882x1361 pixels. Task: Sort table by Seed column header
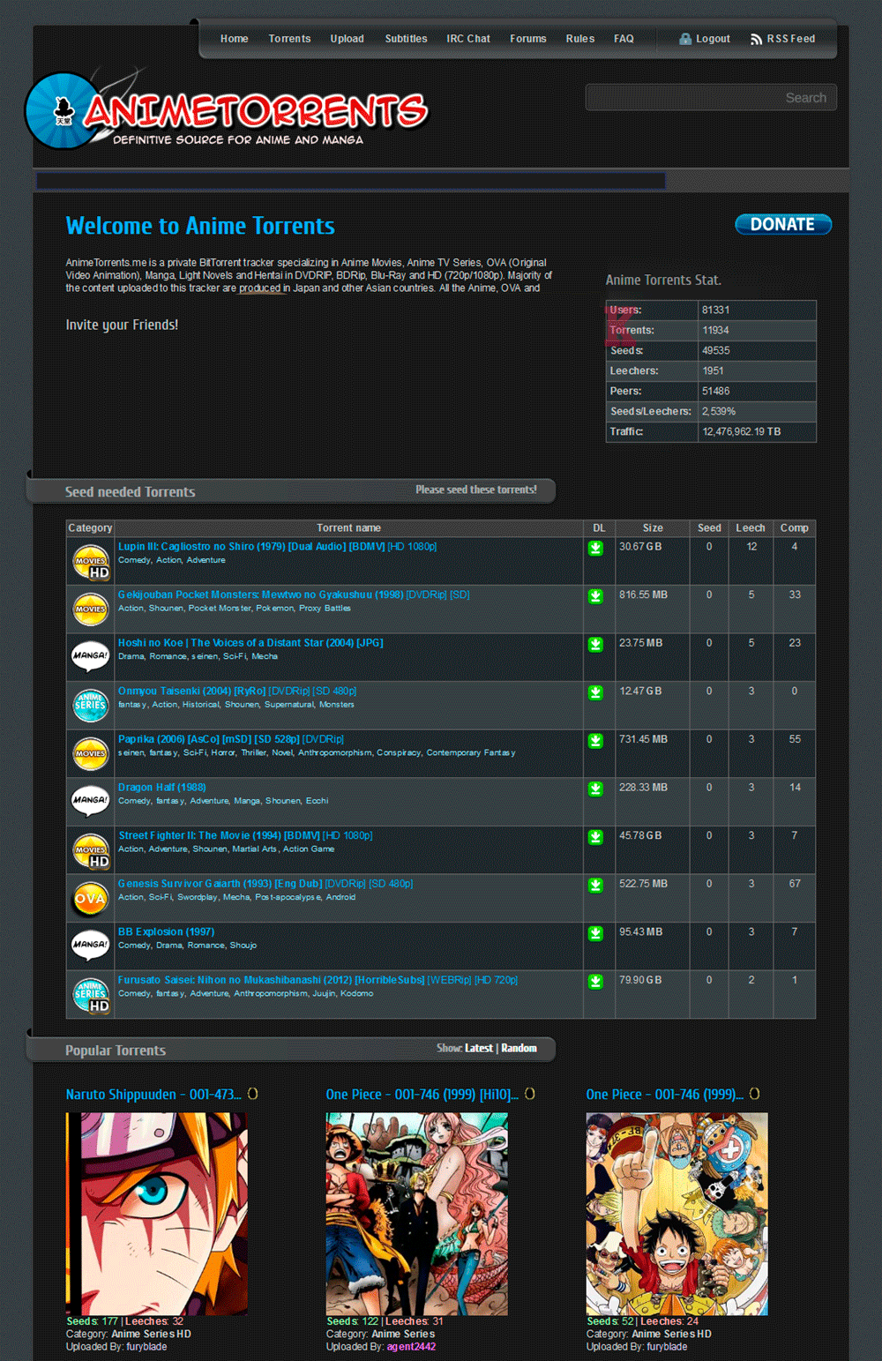pyautogui.click(x=709, y=527)
